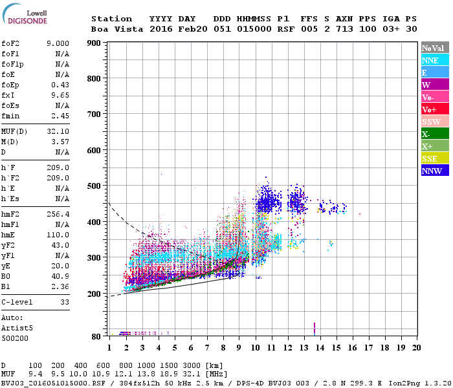Click the B1 value 2.36
The image size is (453, 388).
click(x=60, y=286)
